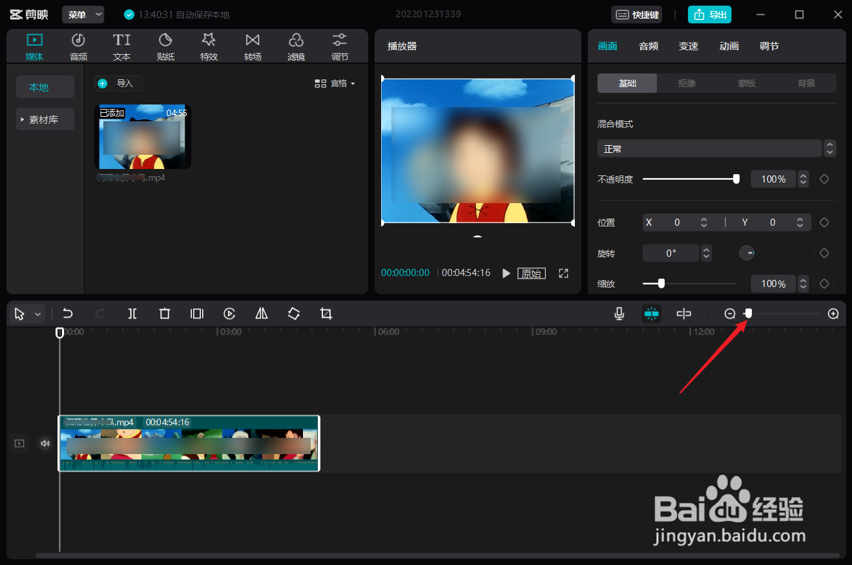The width and height of the screenshot is (852, 565).
Task: Click the 快捷键 shortcuts button
Action: click(638, 14)
